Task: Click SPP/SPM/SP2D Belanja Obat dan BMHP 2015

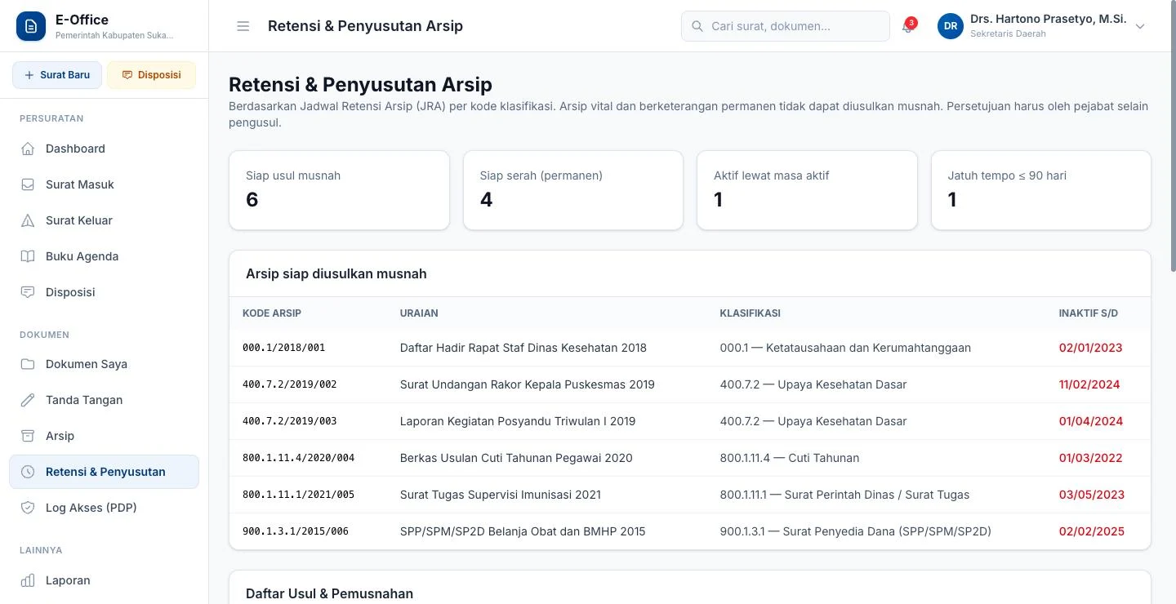Action: click(x=523, y=531)
